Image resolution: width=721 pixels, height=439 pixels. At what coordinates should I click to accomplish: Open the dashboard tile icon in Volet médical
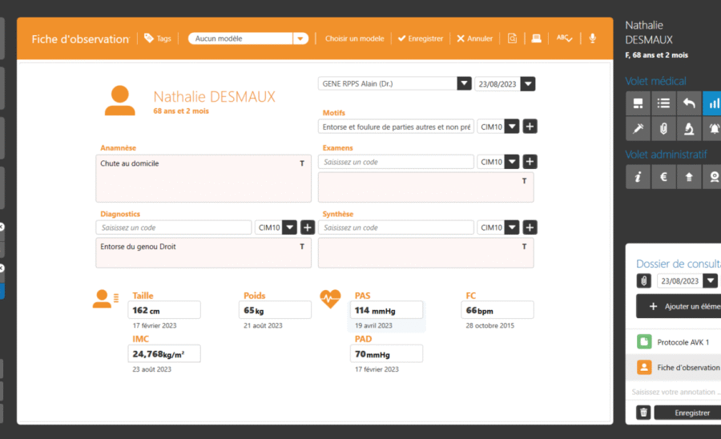(x=638, y=103)
